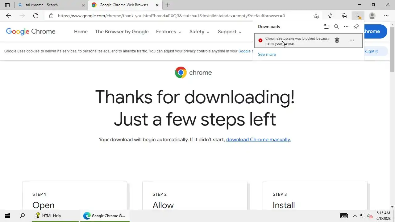
Task: Go back to previous page
Action: [x=9, y=16]
